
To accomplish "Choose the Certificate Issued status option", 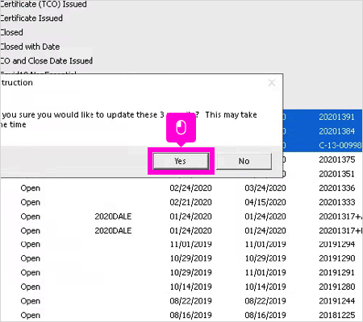I will click(x=31, y=19).
